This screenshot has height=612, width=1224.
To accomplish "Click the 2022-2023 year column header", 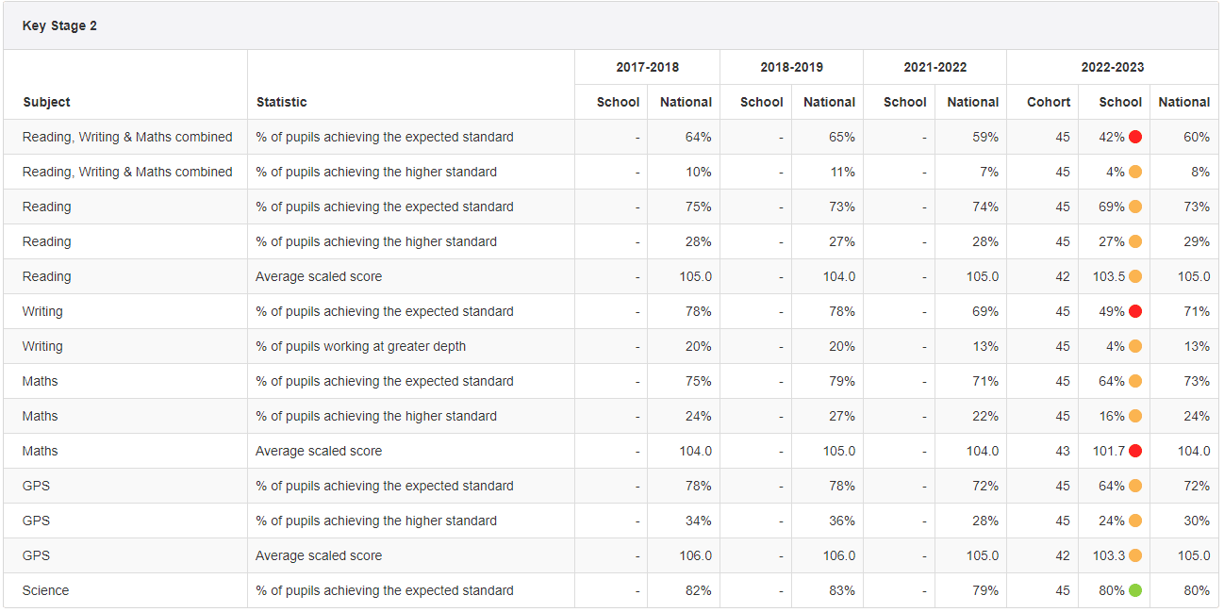I will point(1113,67).
